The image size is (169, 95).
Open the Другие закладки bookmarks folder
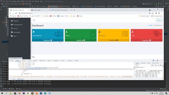point(144,16)
